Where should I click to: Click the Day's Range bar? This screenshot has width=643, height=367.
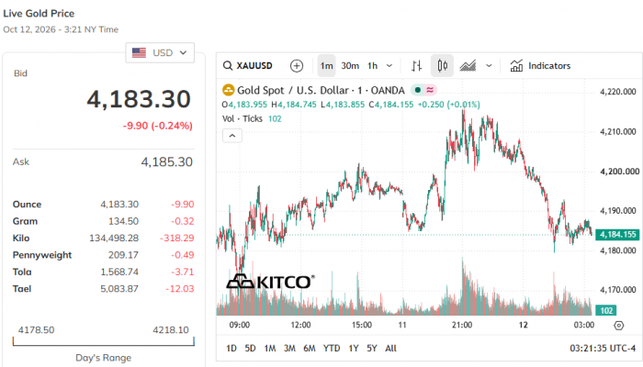point(103,341)
